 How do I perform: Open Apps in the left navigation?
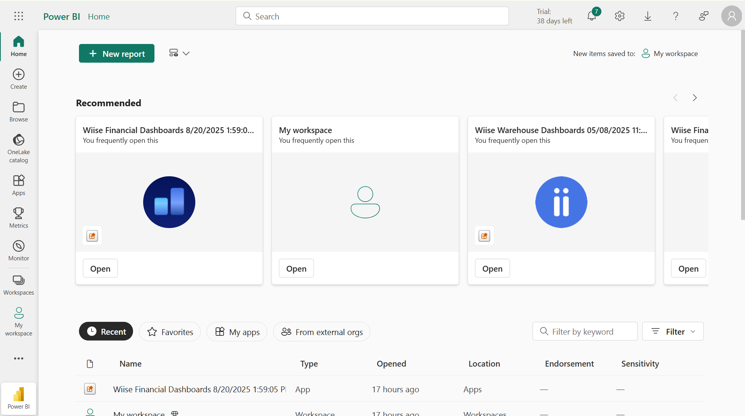(x=19, y=185)
